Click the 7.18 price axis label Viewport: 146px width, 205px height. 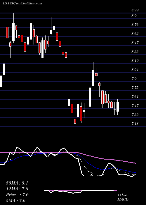[135, 124]
